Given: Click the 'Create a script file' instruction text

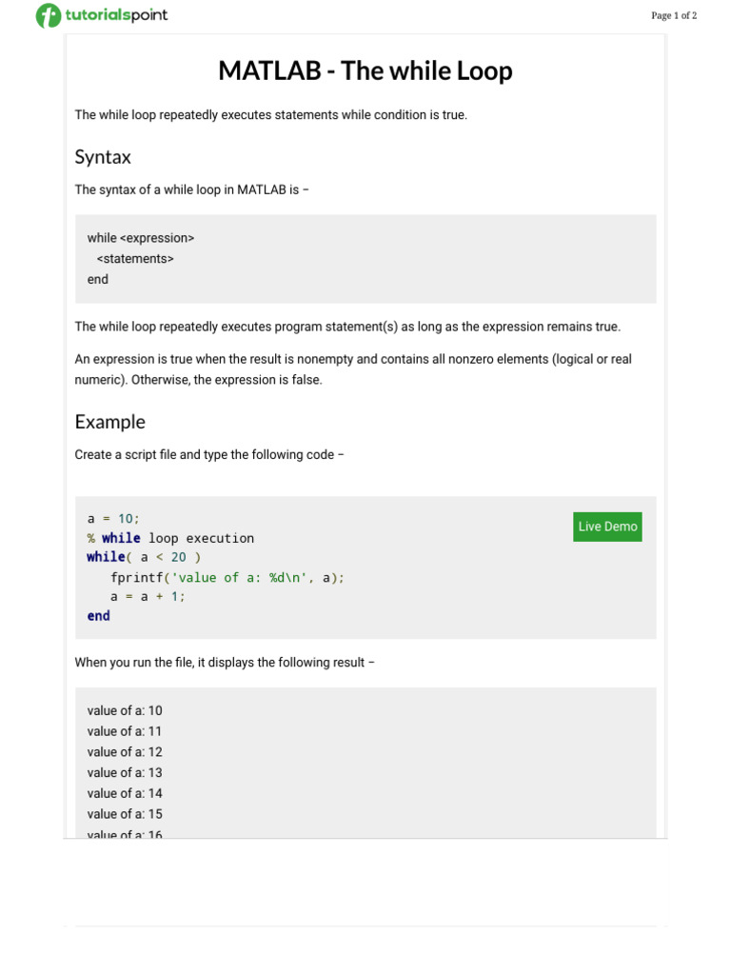Looking at the screenshot, I should click(209, 455).
